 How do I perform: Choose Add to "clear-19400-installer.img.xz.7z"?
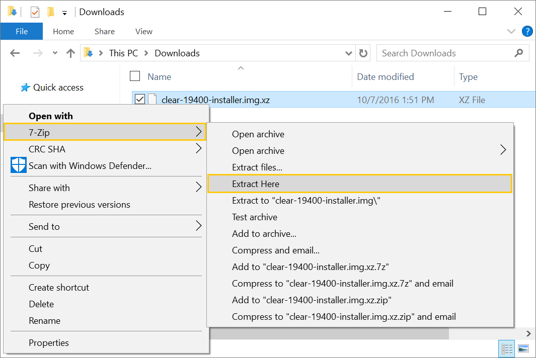point(360,267)
